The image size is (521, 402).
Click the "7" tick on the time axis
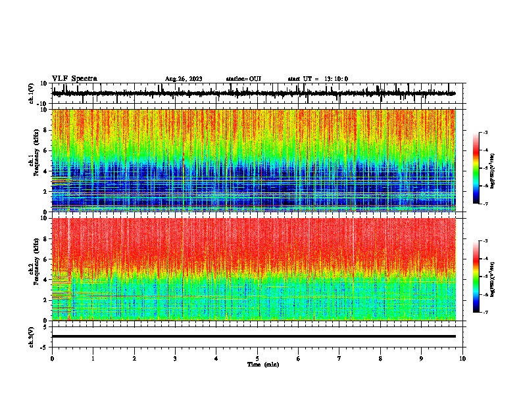[x=339, y=359]
